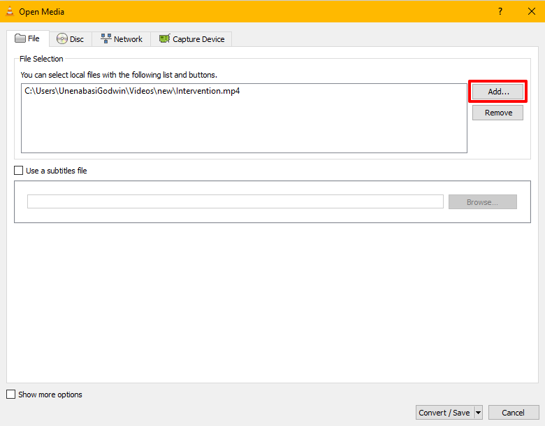Image resolution: width=545 pixels, height=426 pixels.
Task: Select the Intervention.mp4 file entry
Action: 132,91
